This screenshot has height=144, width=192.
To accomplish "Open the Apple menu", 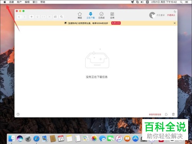I will (x=5, y=2).
